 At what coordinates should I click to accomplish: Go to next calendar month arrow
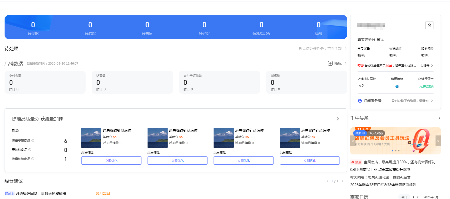418,197
